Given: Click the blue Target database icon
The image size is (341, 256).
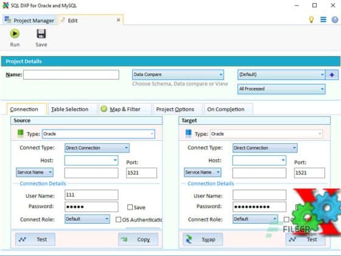Looking at the screenshot, I should tap(188, 133).
